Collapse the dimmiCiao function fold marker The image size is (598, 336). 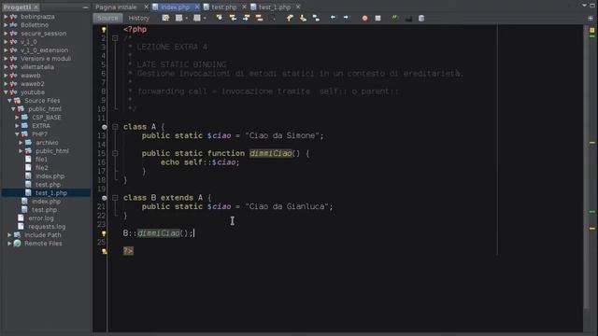tap(115, 153)
